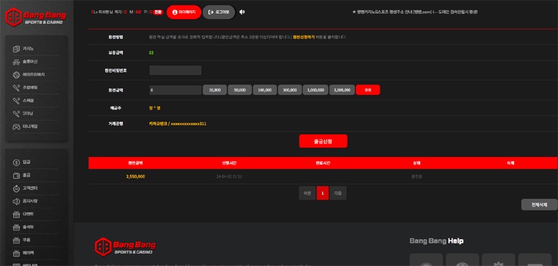The height and width of the screenshot is (266, 558).
Task: Go to page 1 in pagination
Action: (323, 193)
